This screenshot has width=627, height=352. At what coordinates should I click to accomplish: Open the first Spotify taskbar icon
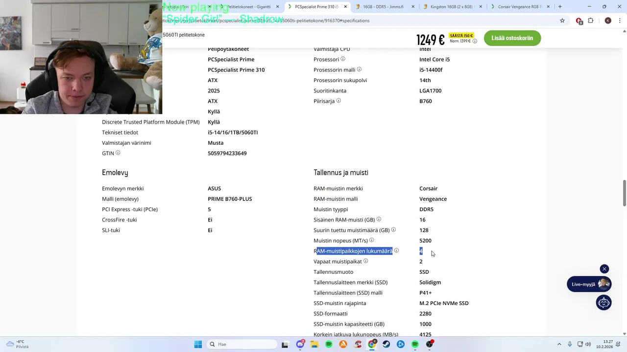click(x=329, y=344)
